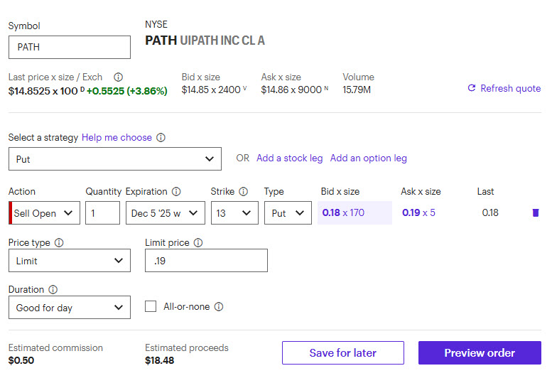Screen dimensions: 552x383
Task: Click info icon next to Last price label
Action: [119, 77]
